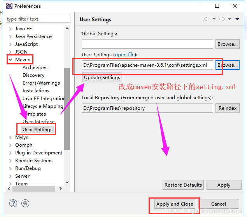Select Discovery under Maven
247x218 pixels.
tap(33, 75)
